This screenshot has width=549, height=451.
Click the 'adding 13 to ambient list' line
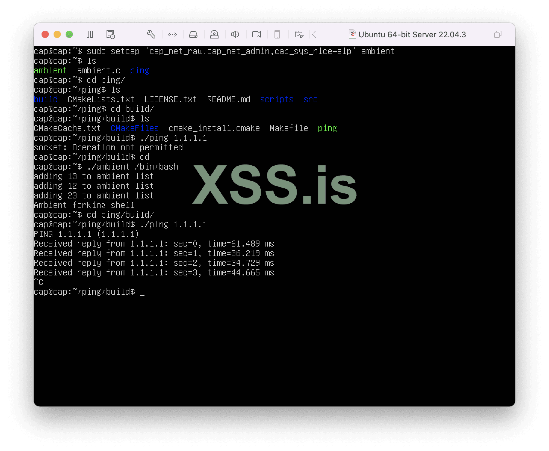click(94, 176)
